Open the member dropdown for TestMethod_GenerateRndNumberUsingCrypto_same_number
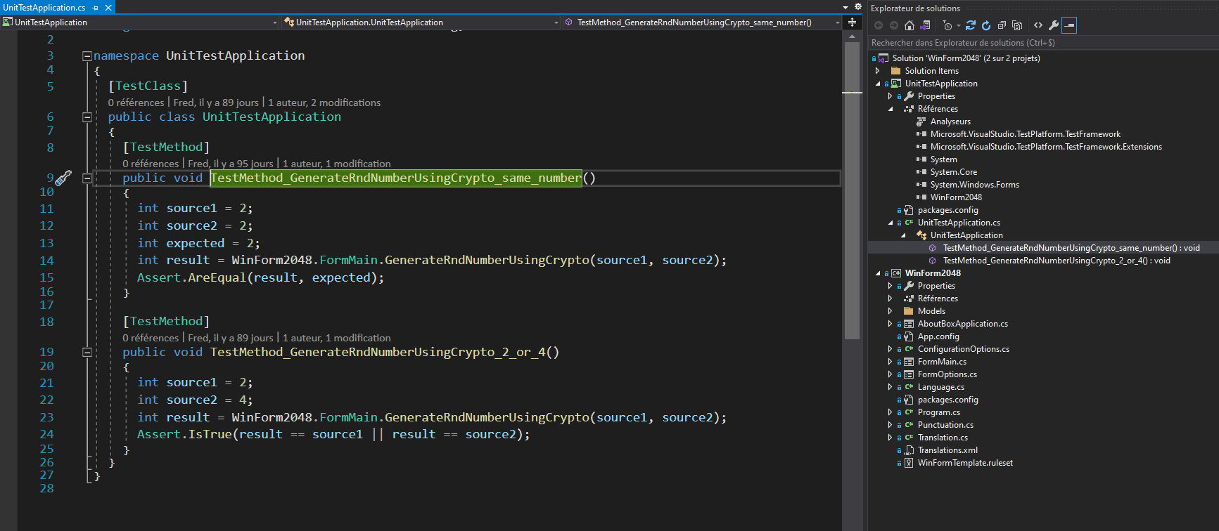 pyautogui.click(x=702, y=22)
